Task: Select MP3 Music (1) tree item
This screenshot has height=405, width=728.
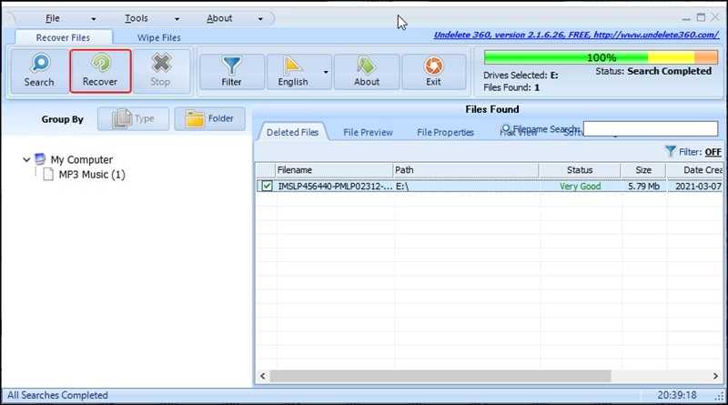Action: (91, 175)
